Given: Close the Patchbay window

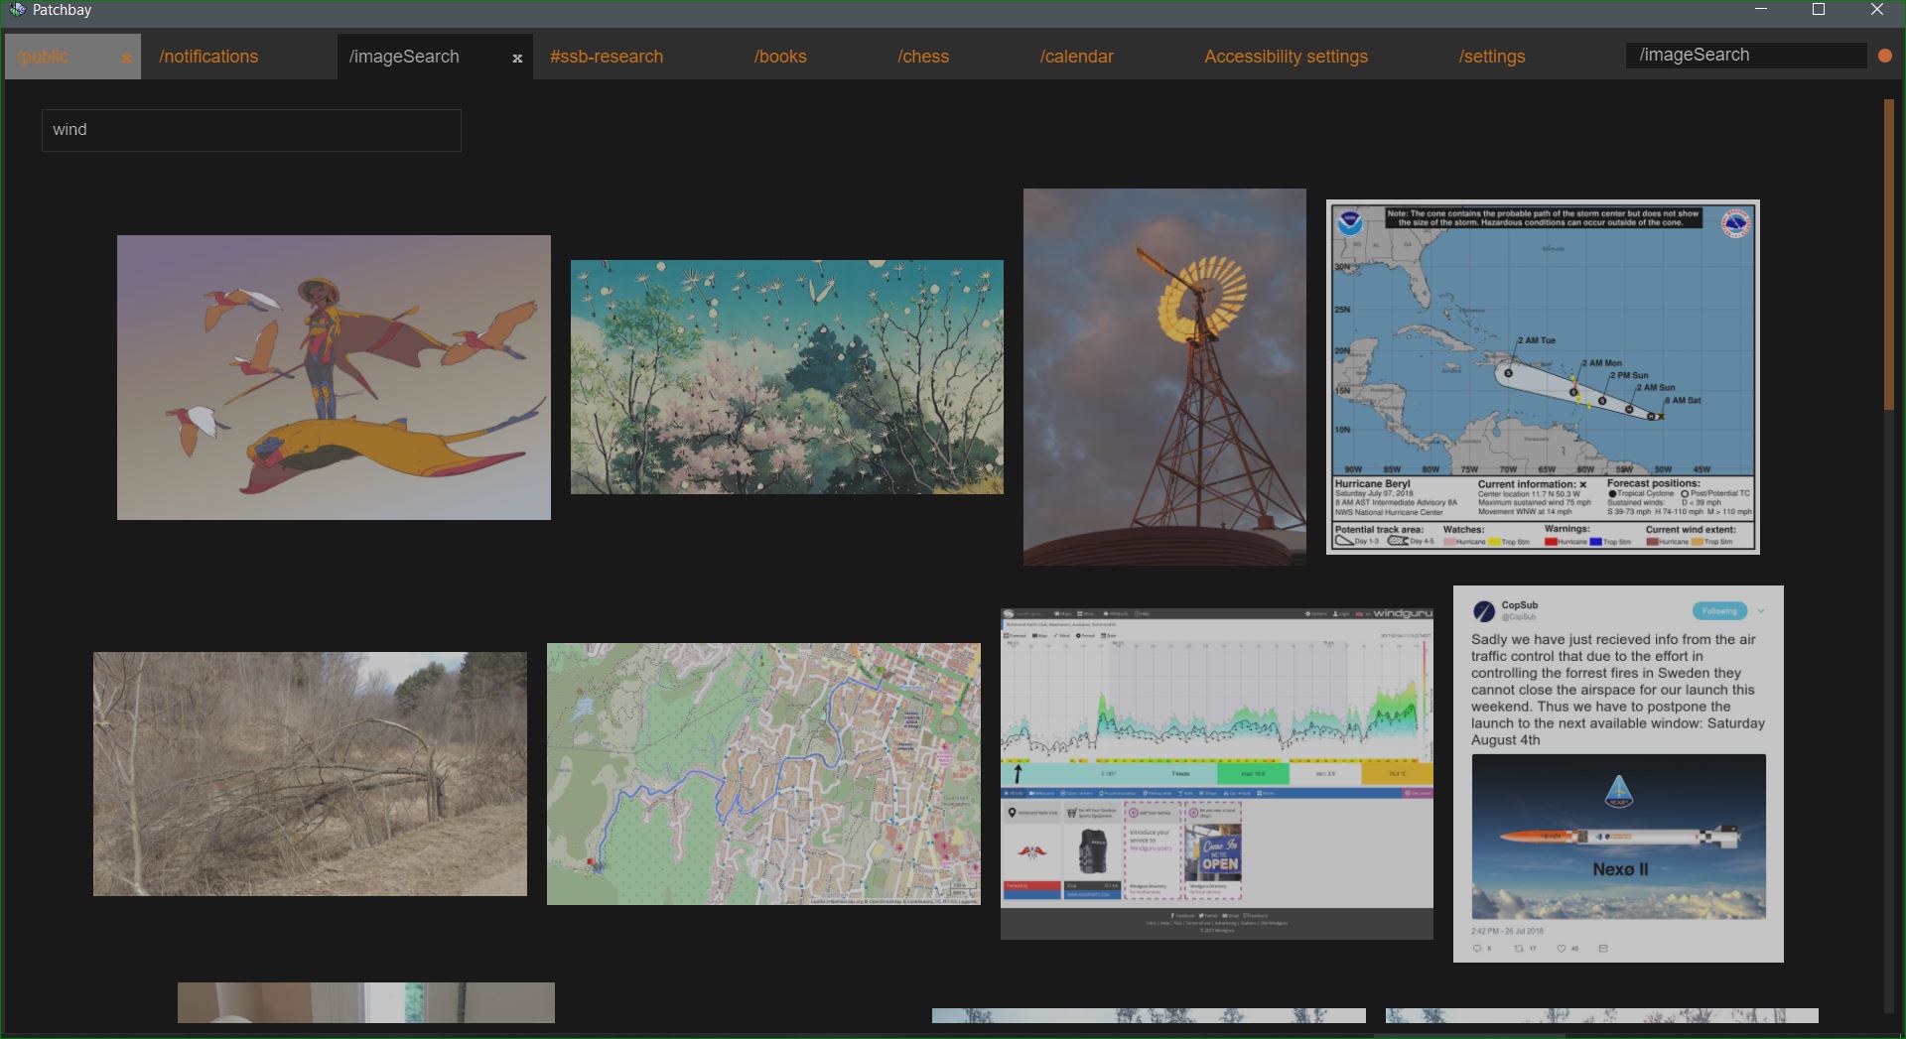Looking at the screenshot, I should click(1876, 10).
